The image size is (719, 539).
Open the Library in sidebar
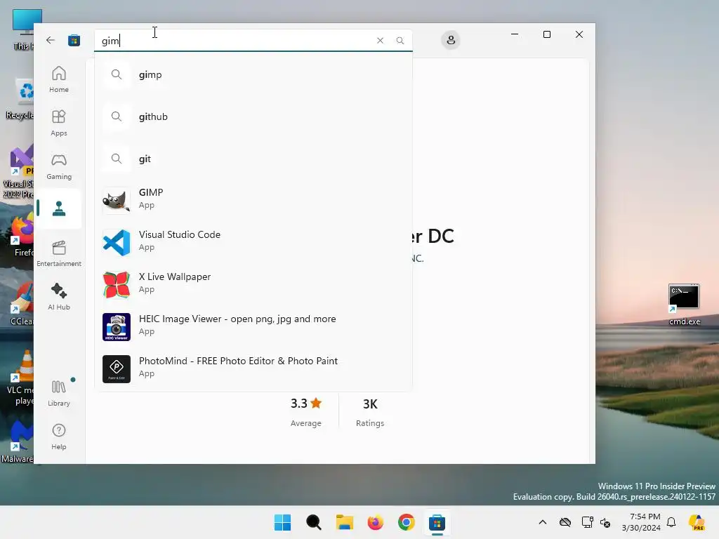(x=59, y=393)
